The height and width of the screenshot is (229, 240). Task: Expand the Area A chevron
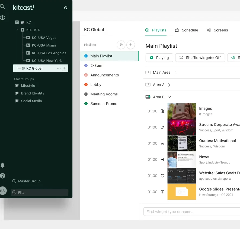click(169, 85)
